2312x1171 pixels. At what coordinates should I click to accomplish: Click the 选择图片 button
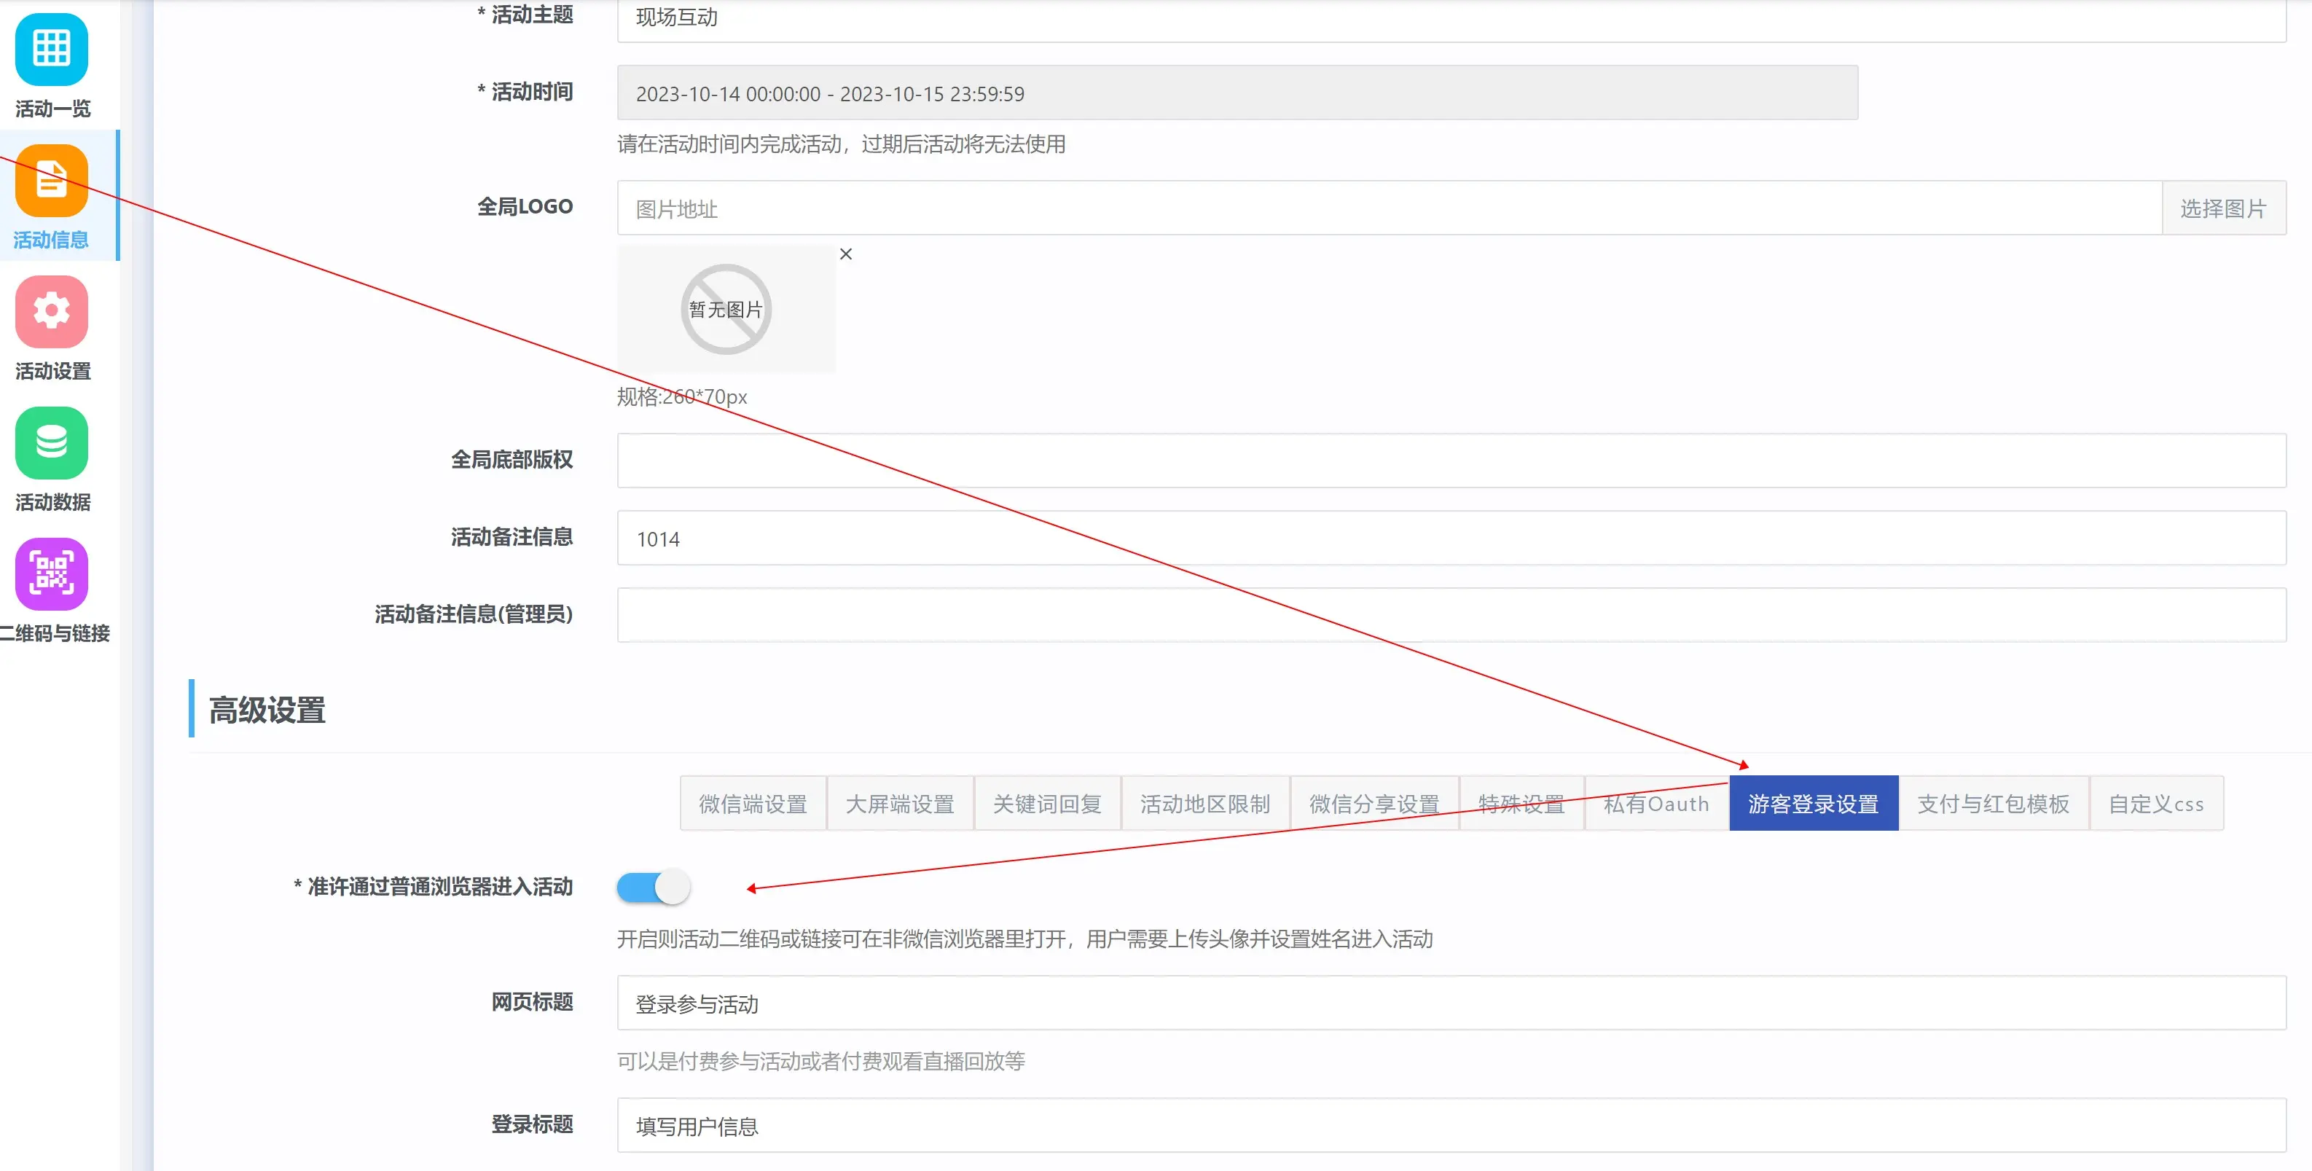point(2223,208)
